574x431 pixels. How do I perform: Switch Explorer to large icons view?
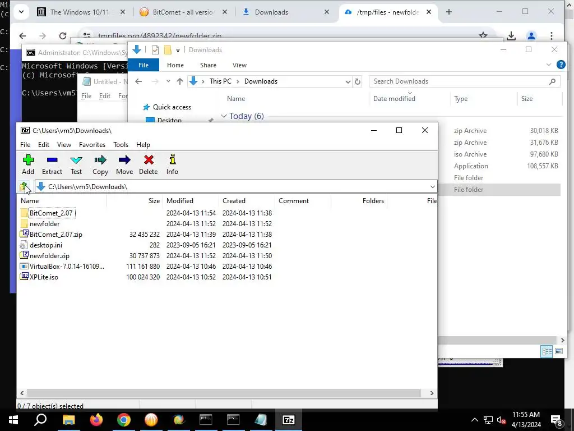(x=559, y=351)
